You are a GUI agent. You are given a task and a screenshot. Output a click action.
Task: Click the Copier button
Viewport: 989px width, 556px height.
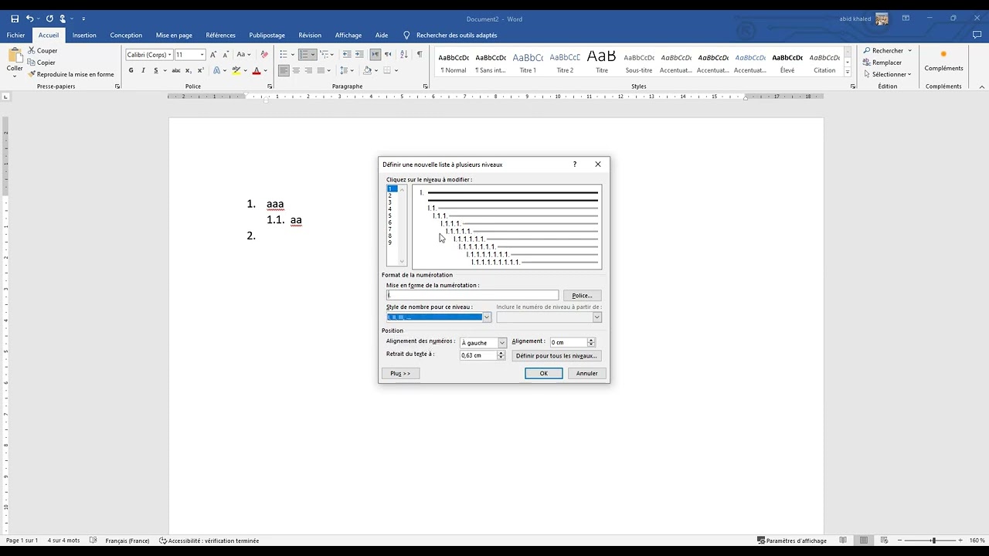pos(42,63)
